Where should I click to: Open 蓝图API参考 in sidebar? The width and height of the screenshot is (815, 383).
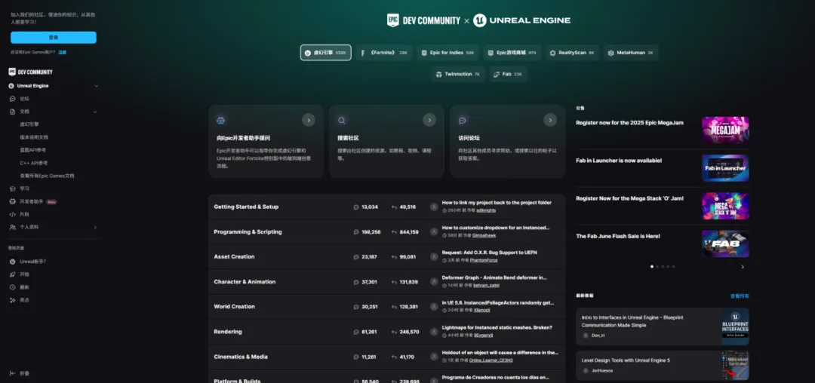(32, 150)
